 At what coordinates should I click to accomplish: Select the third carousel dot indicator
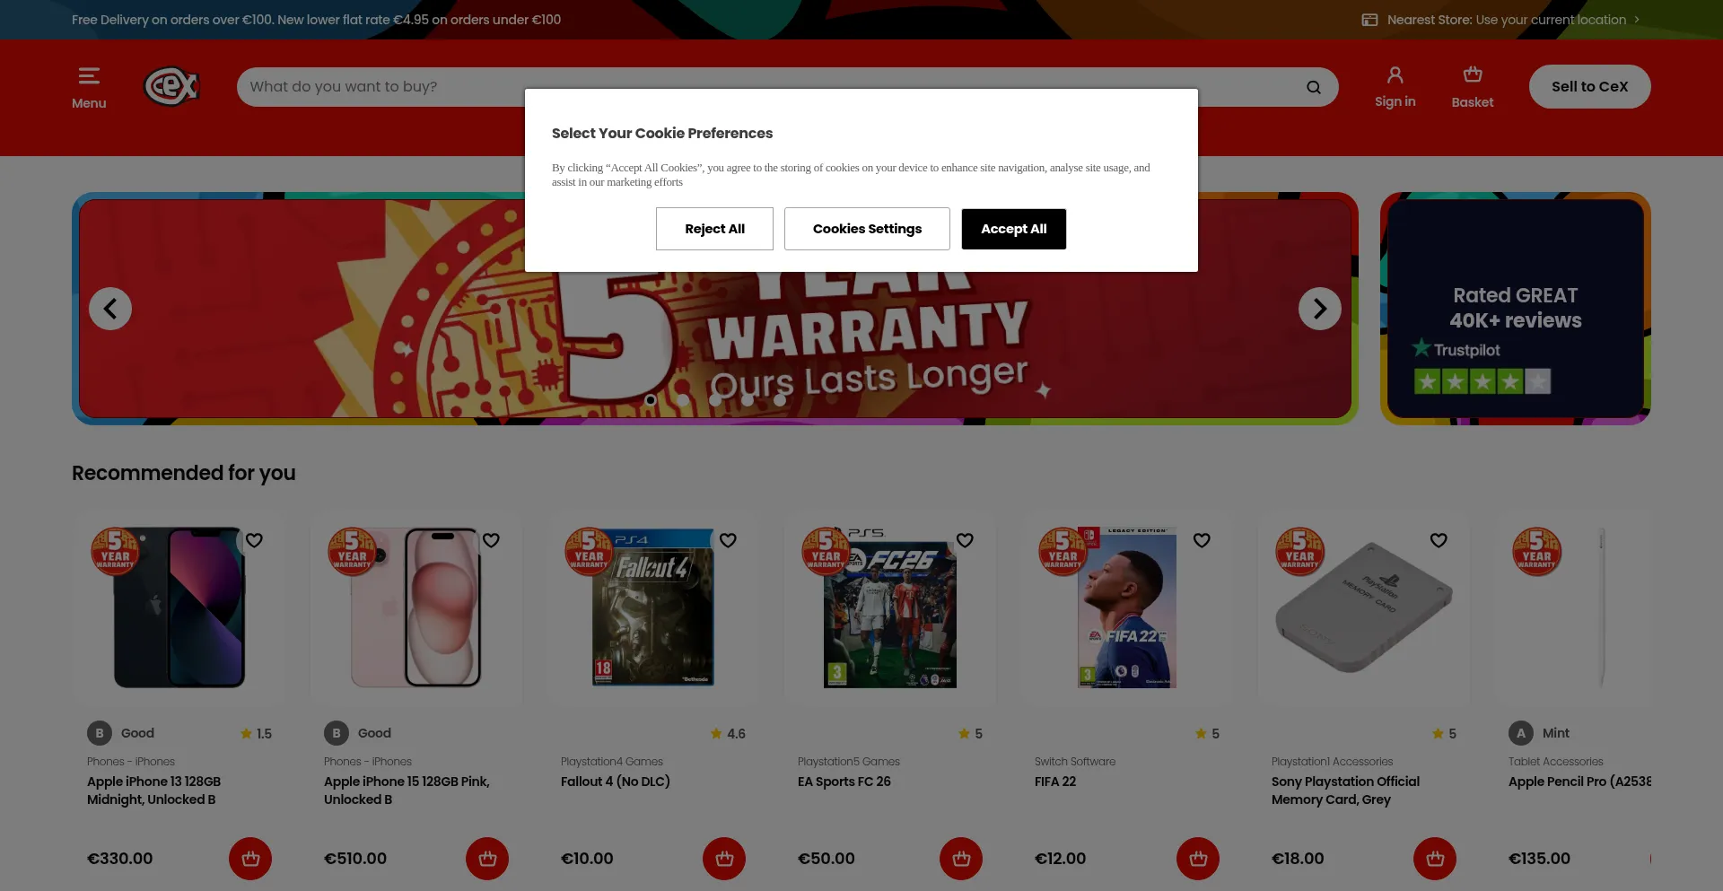[x=715, y=400]
